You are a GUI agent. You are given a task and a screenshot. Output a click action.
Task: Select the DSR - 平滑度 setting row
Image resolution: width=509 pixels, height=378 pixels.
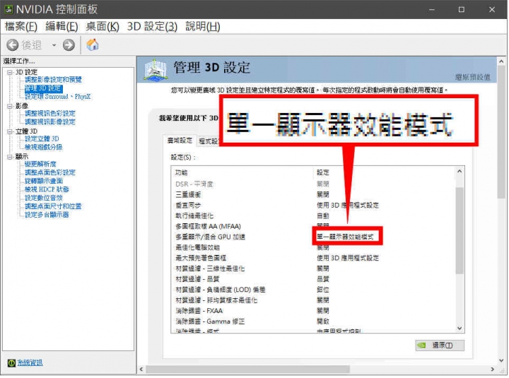313,184
